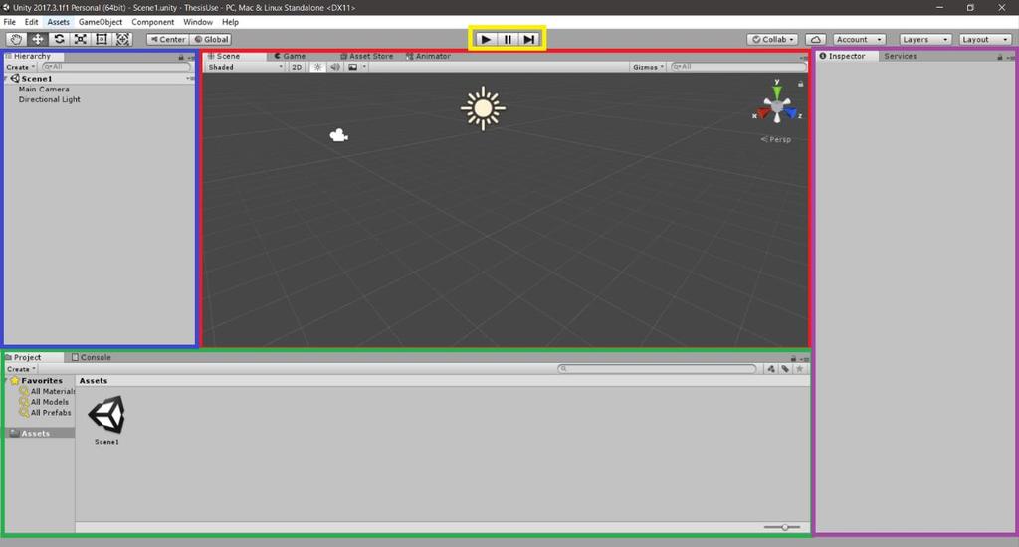Switch to the Console tab
Viewport: 1019px width, 547px height.
(x=92, y=357)
